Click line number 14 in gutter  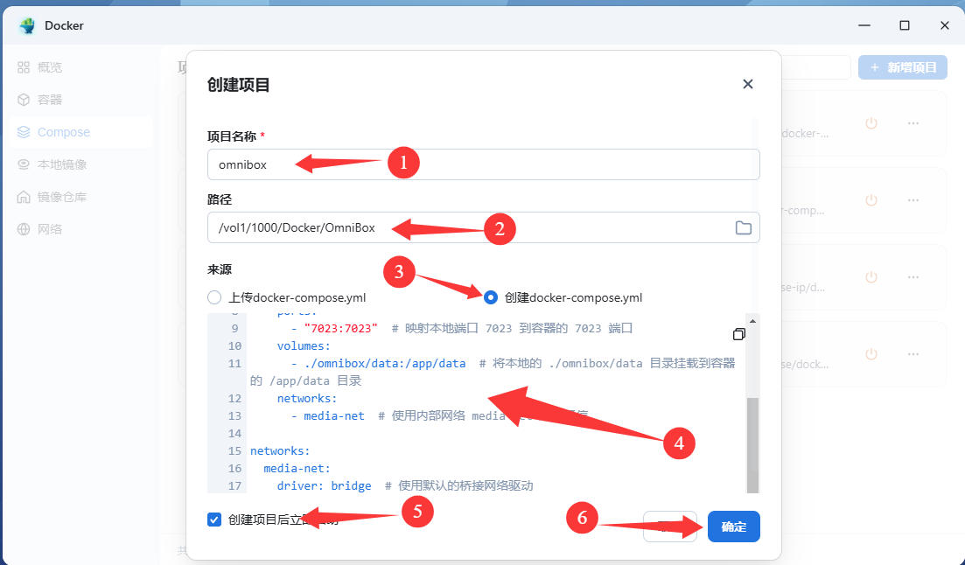[234, 433]
